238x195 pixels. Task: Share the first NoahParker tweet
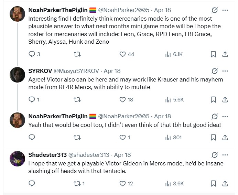click(225, 54)
